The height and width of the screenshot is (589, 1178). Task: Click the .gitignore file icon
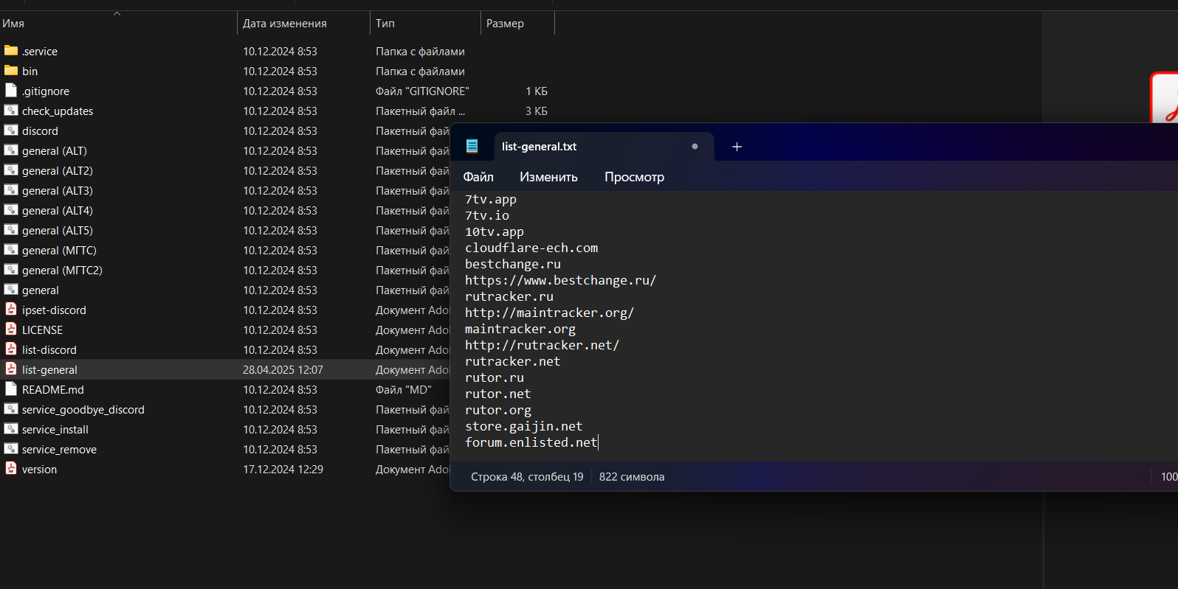click(x=11, y=91)
